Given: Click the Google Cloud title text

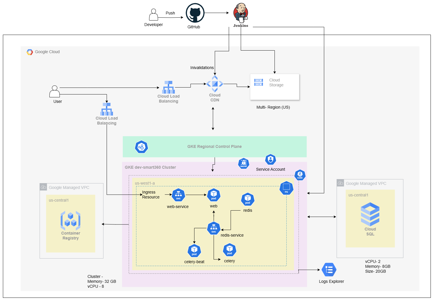Looking at the screenshot, I should pyautogui.click(x=47, y=52).
